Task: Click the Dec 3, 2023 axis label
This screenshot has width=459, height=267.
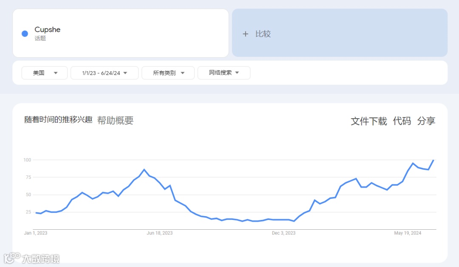Action: (283, 233)
